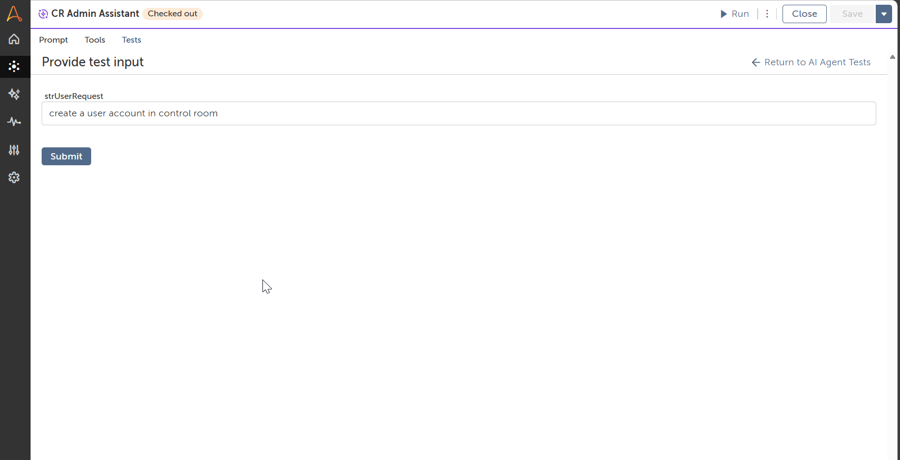Click the AI agent icon beside title
Viewport: 900px width, 460px height.
pyautogui.click(x=43, y=14)
